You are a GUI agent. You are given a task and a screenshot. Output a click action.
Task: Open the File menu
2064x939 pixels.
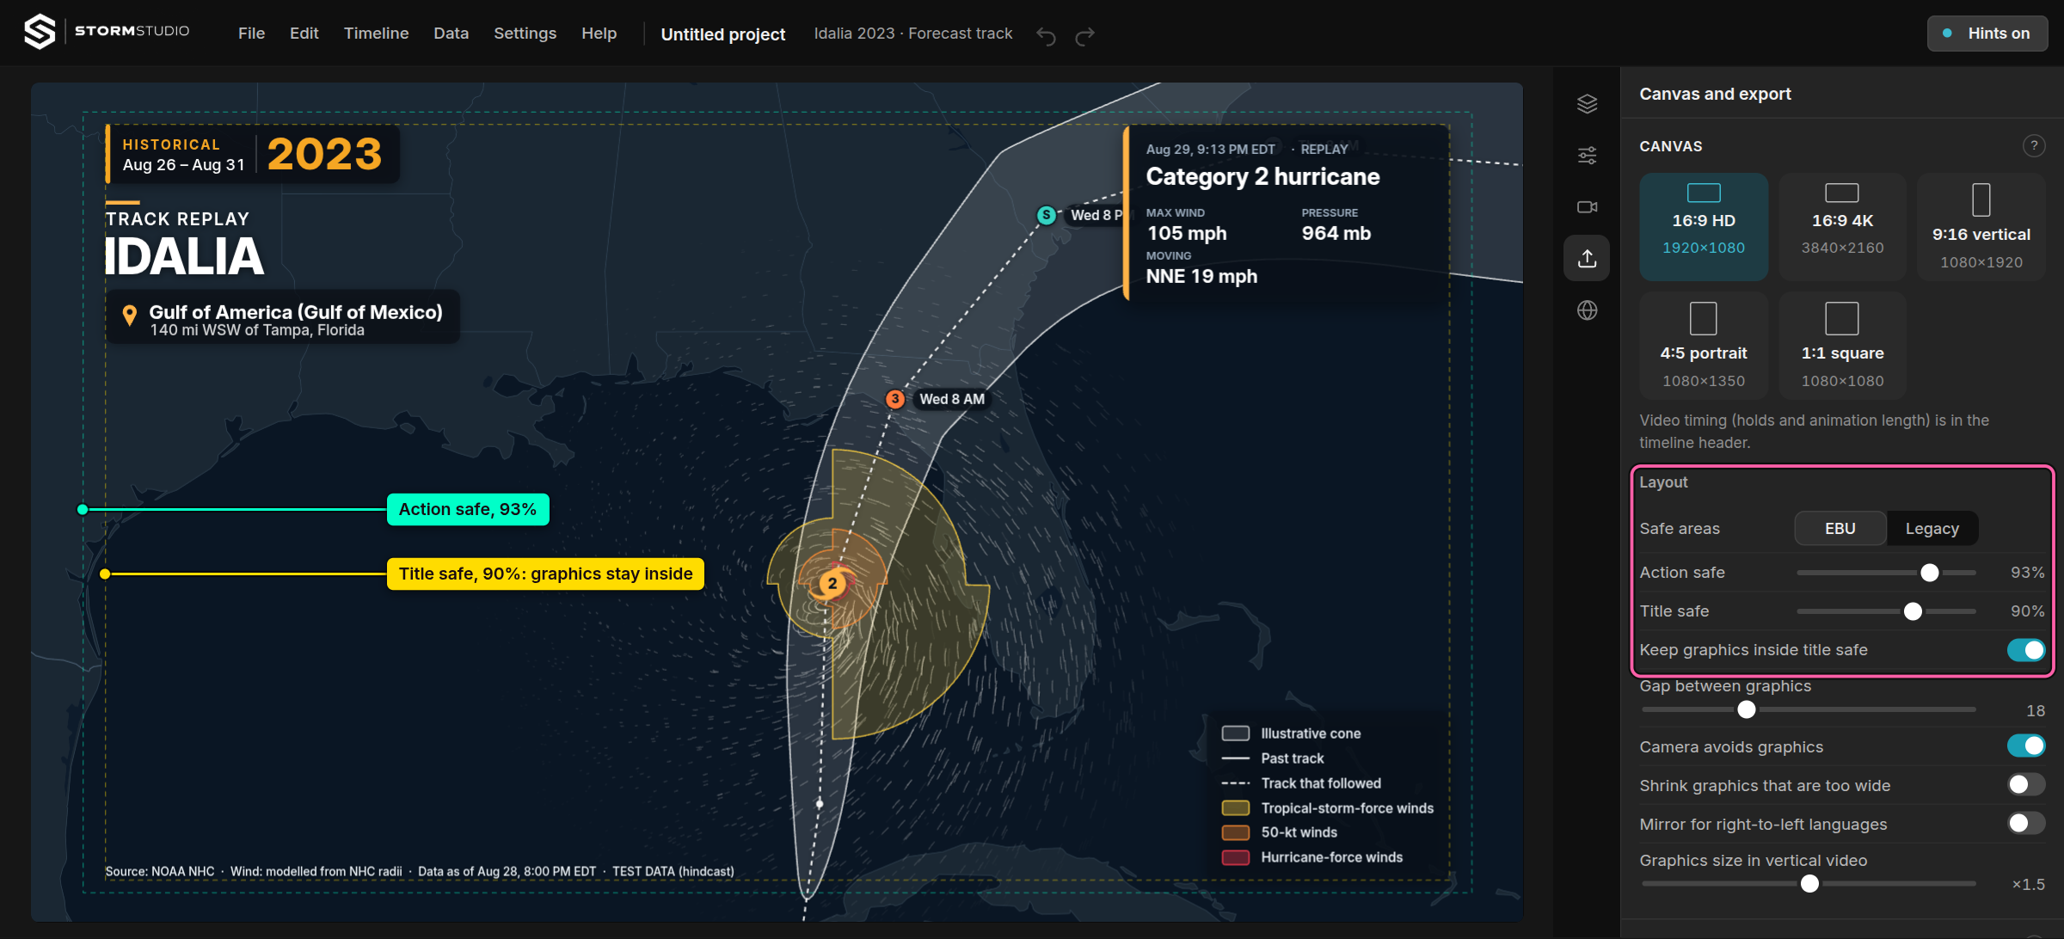tap(251, 34)
